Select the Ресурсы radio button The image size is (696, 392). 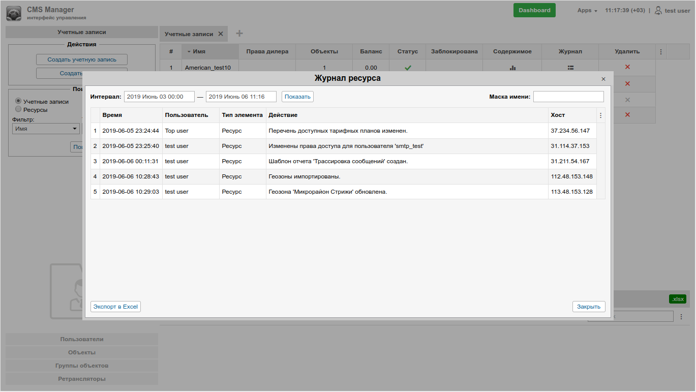coord(18,109)
